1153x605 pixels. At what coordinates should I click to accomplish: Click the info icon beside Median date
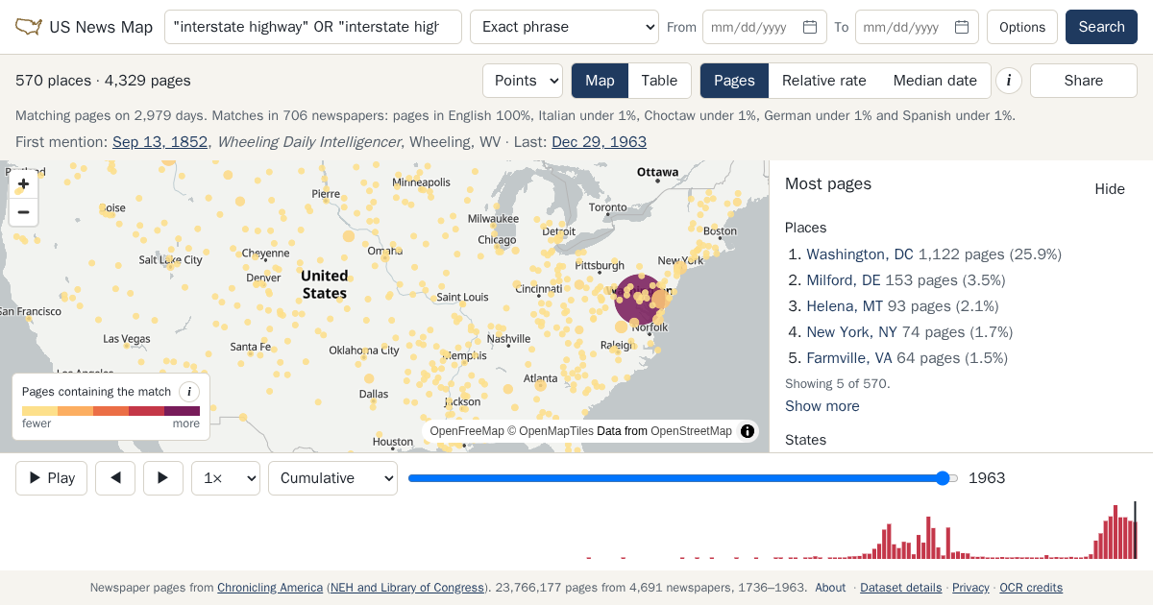pos(1009,81)
